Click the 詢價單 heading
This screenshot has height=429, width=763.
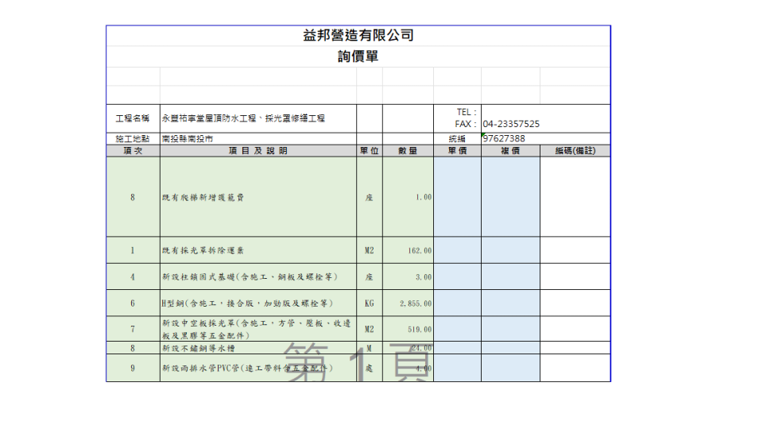(x=358, y=56)
